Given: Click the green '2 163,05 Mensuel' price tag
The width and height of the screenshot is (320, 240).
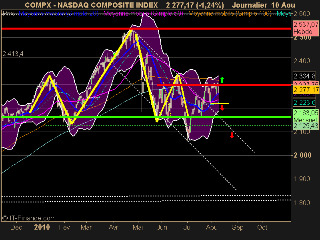Looking at the screenshot, I should [x=306, y=116].
